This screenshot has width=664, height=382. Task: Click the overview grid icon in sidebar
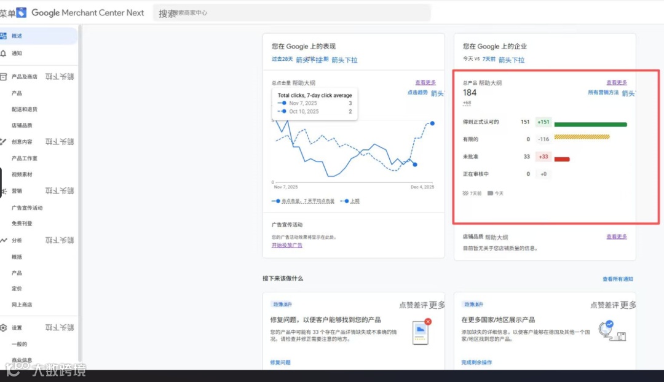pos(4,36)
